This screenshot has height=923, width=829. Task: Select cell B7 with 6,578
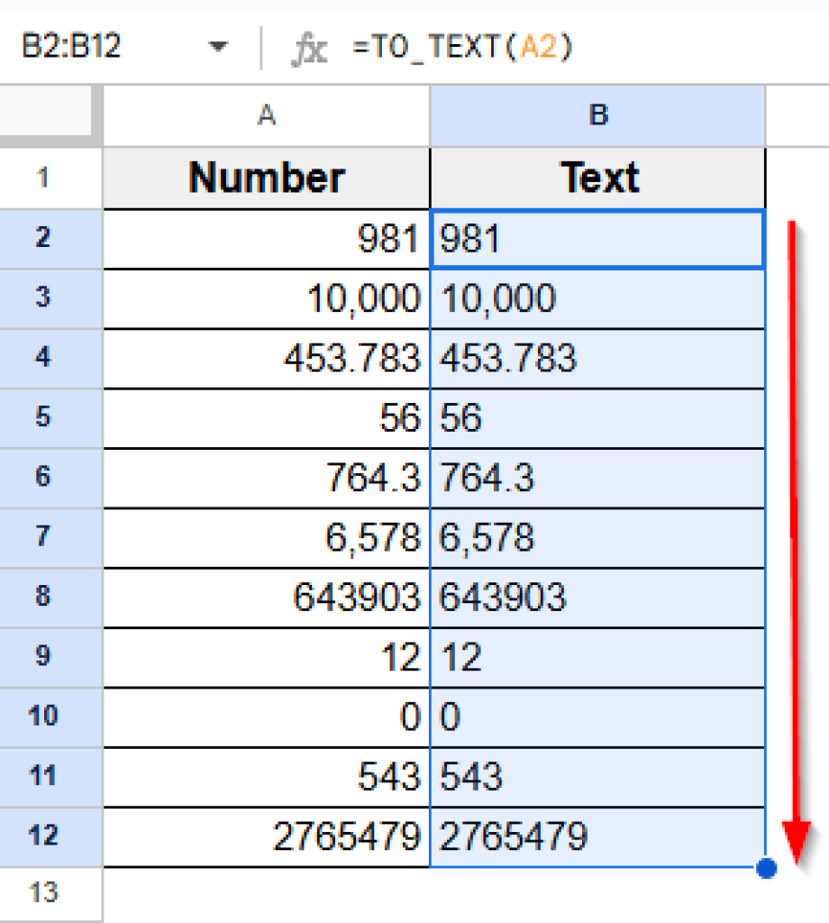tap(597, 537)
